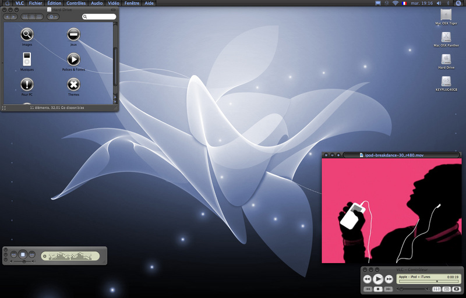
Task: Switch Finder to list view
Action: point(33,17)
